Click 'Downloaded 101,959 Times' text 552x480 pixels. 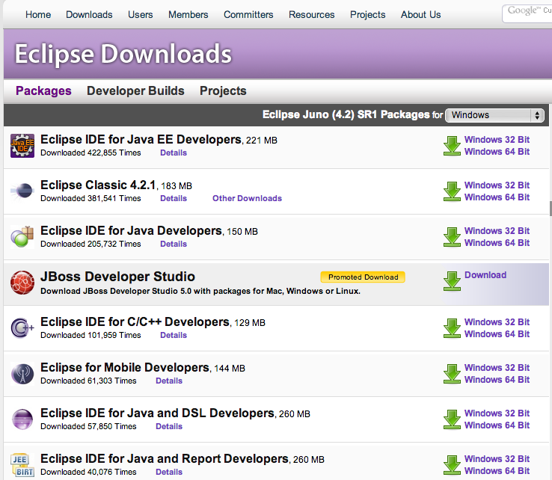click(91, 335)
